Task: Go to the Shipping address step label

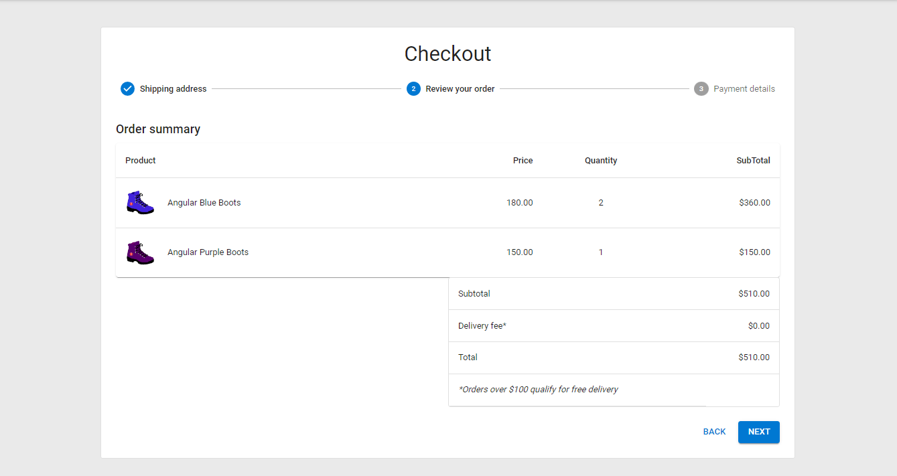Action: pos(173,89)
